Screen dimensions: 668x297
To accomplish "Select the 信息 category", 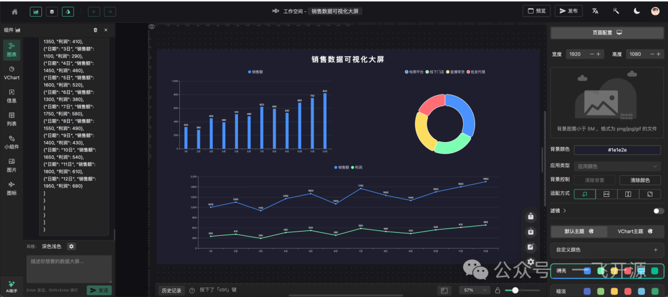I will point(12,96).
